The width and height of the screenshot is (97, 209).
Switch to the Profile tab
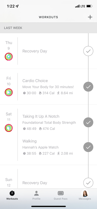tap(36, 195)
